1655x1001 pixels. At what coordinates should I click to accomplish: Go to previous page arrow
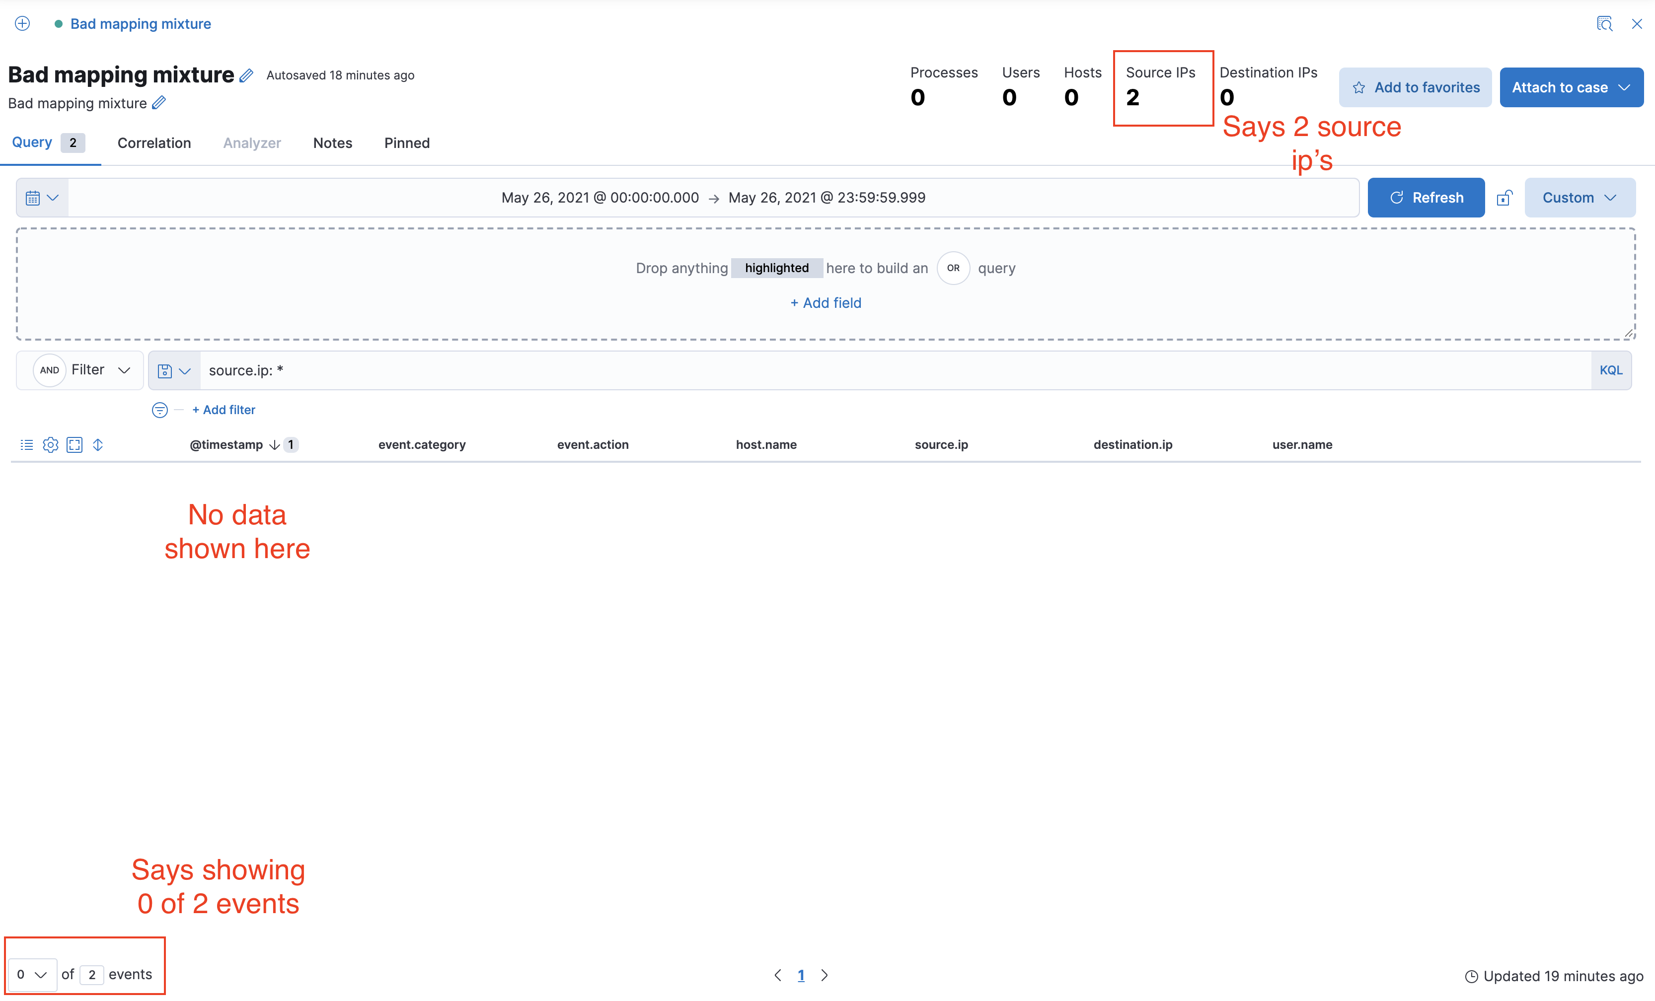tap(777, 975)
